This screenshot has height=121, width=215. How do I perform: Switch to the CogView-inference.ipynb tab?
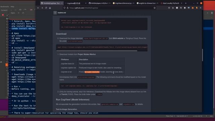(x=123, y=3)
